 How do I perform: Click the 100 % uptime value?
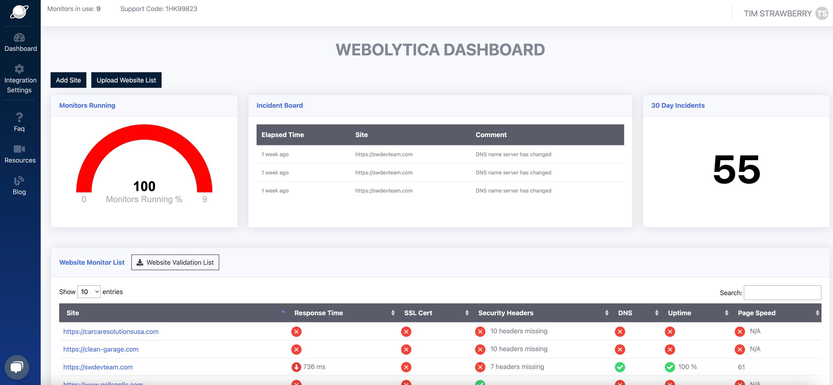click(x=687, y=367)
